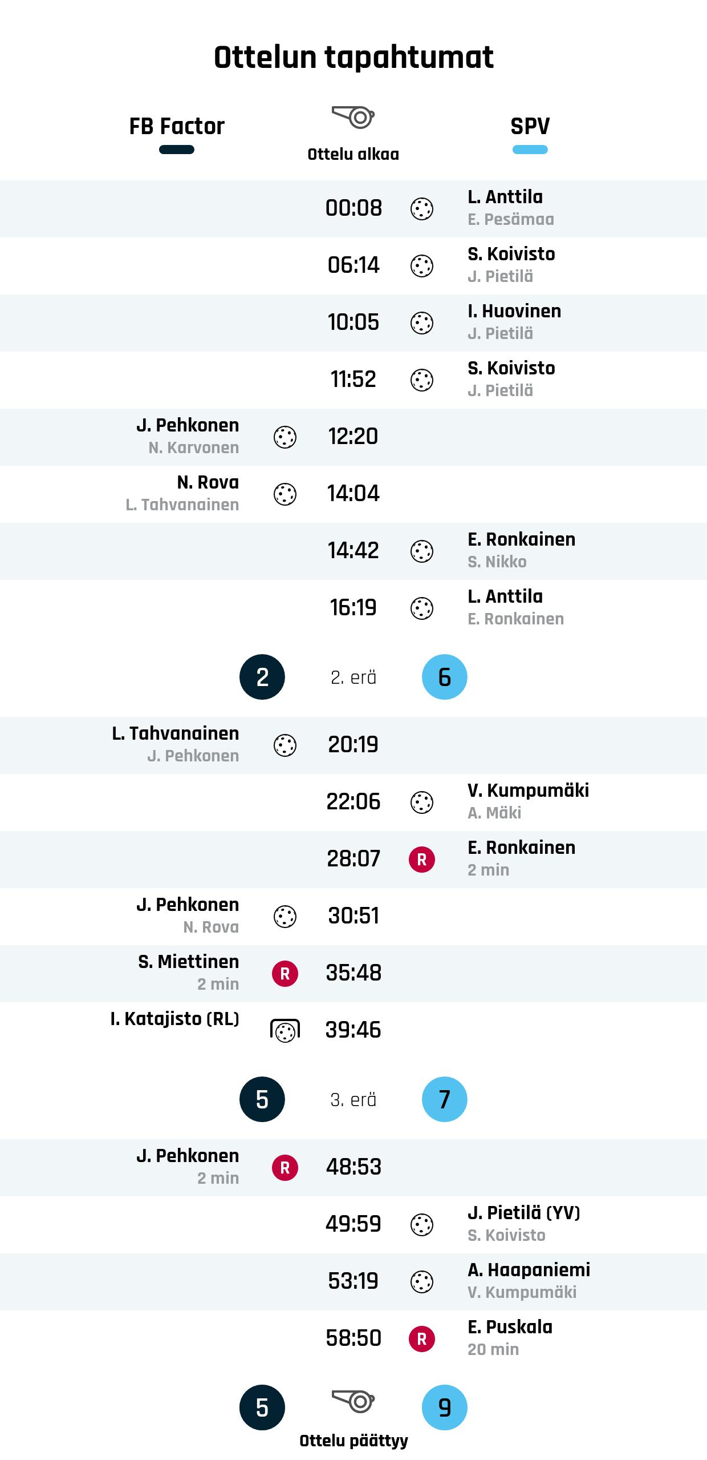Select the SPV team heading

point(530,126)
